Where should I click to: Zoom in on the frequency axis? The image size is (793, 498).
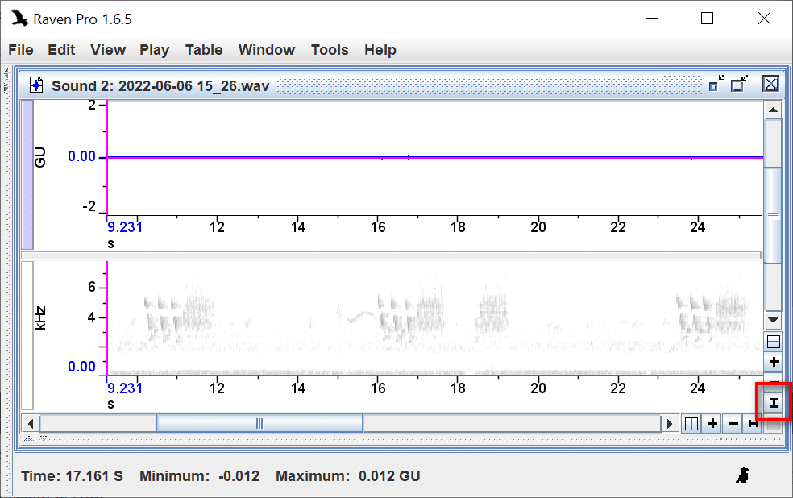774,363
